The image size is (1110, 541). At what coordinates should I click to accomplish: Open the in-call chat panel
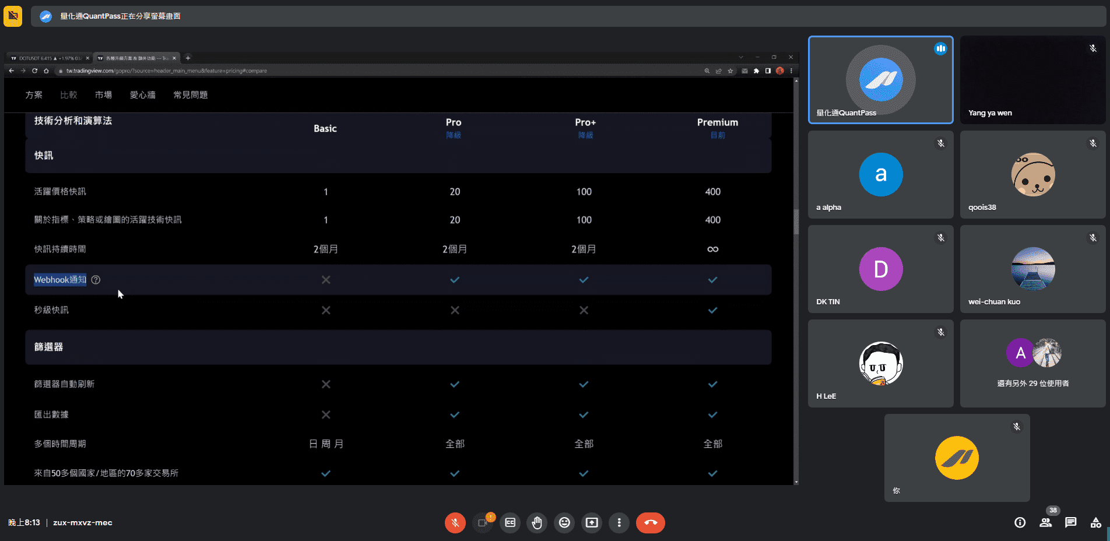1071,522
